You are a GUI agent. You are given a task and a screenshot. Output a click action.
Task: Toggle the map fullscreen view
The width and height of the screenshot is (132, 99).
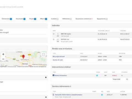click(x=43, y=54)
